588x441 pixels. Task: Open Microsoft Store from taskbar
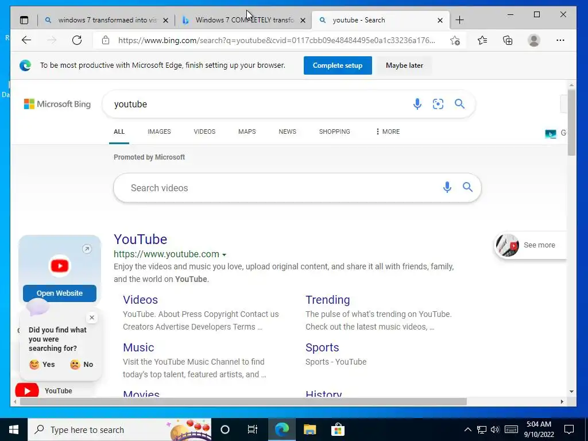(x=338, y=430)
